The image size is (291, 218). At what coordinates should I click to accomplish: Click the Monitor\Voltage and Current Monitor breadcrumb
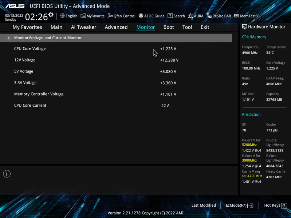[48, 38]
